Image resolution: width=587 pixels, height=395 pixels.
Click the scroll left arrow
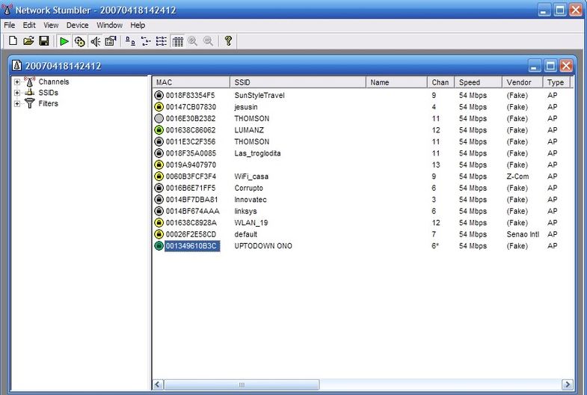tap(158, 385)
